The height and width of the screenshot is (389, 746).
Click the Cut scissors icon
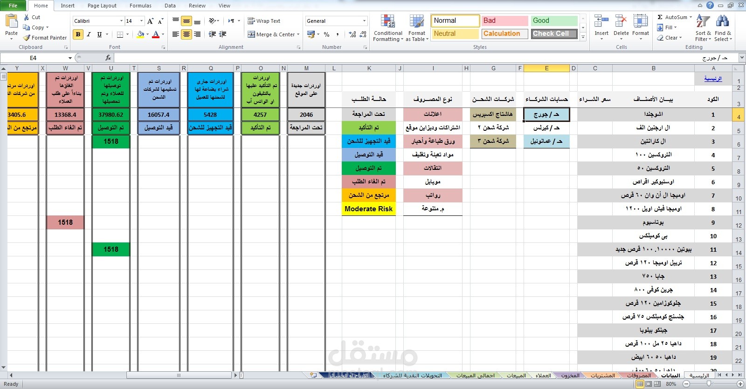27,17
